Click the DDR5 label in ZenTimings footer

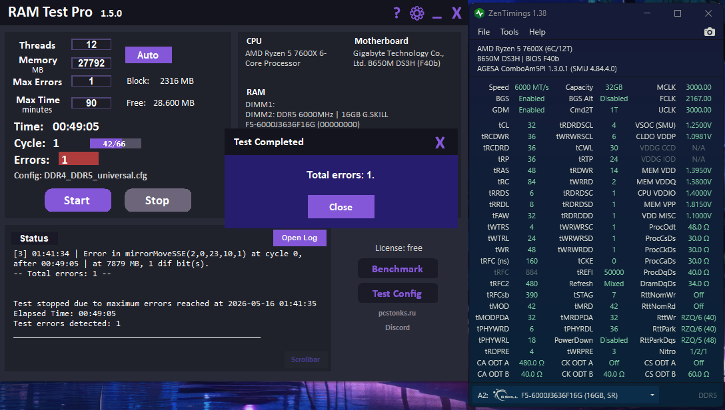[x=708, y=395]
